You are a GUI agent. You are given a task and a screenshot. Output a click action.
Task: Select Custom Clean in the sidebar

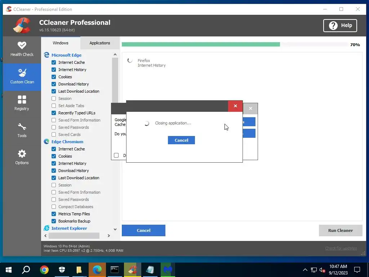[x=22, y=77]
